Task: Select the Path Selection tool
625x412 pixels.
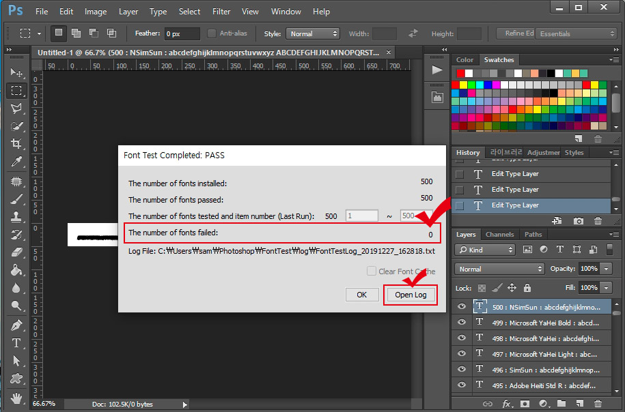Action: (16, 361)
